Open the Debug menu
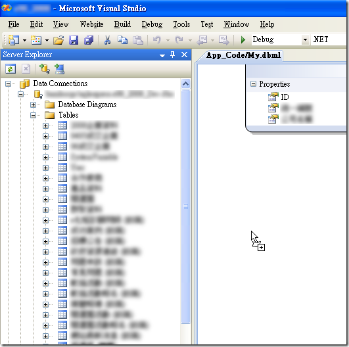This screenshot has width=349, height=347. pyautogui.click(x=152, y=24)
